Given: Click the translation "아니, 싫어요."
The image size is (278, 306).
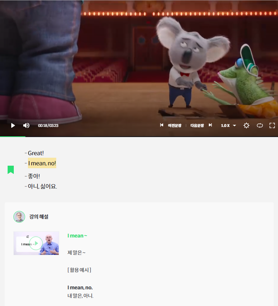Looking at the screenshot, I should (42, 186).
